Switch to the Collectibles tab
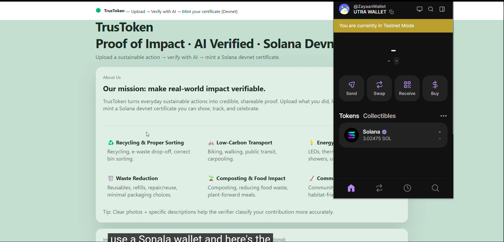 tap(379, 116)
